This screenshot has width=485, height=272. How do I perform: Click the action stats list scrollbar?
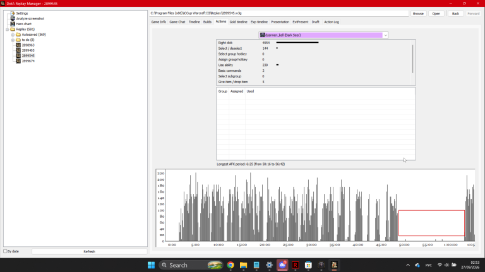(412, 59)
